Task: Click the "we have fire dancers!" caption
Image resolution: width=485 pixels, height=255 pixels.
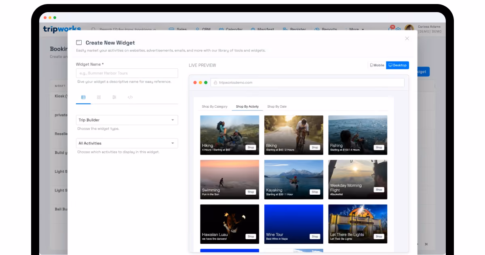Action: point(215,239)
